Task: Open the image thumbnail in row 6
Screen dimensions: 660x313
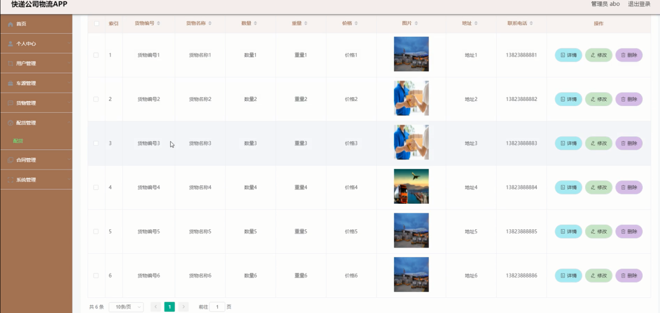Action: click(x=411, y=275)
